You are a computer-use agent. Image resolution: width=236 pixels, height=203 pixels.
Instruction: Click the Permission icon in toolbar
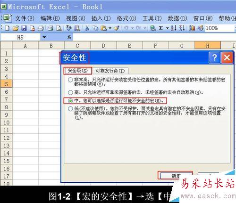32,28
